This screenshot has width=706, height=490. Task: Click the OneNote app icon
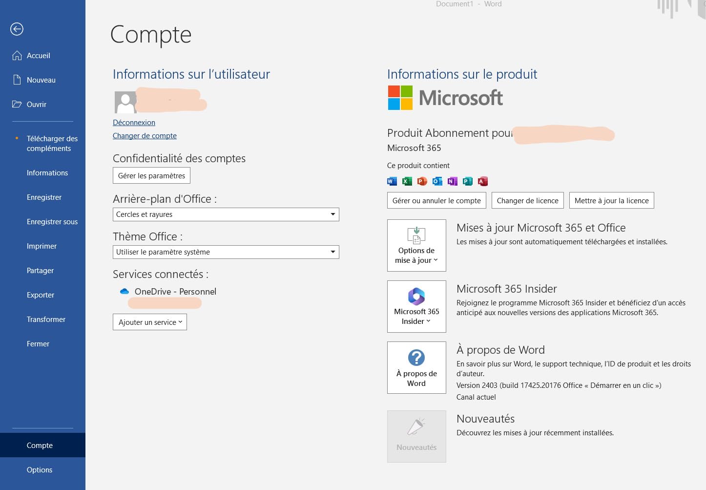[x=452, y=181]
